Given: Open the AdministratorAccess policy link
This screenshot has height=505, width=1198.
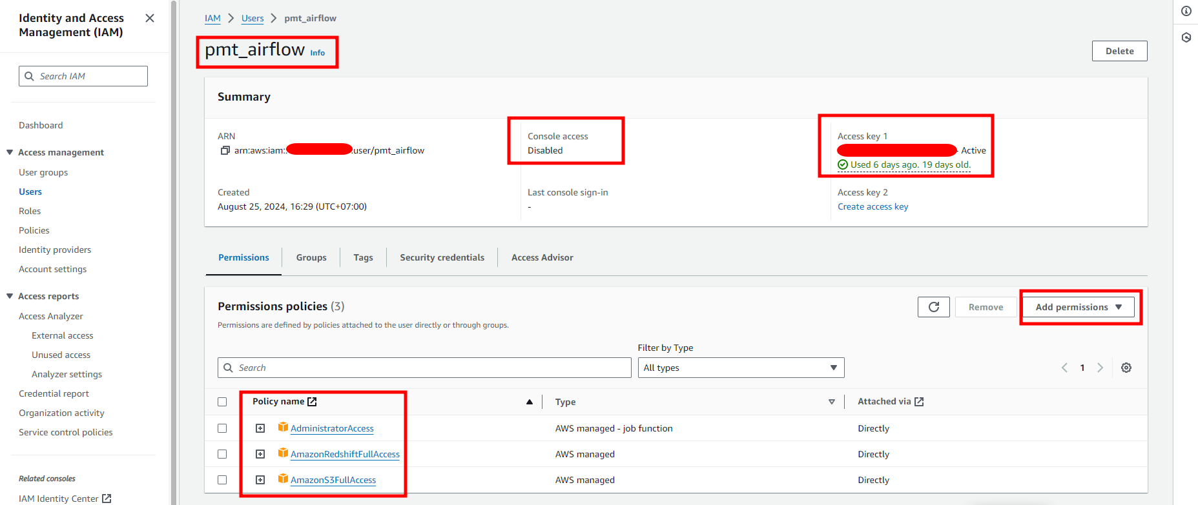Looking at the screenshot, I should click(332, 428).
